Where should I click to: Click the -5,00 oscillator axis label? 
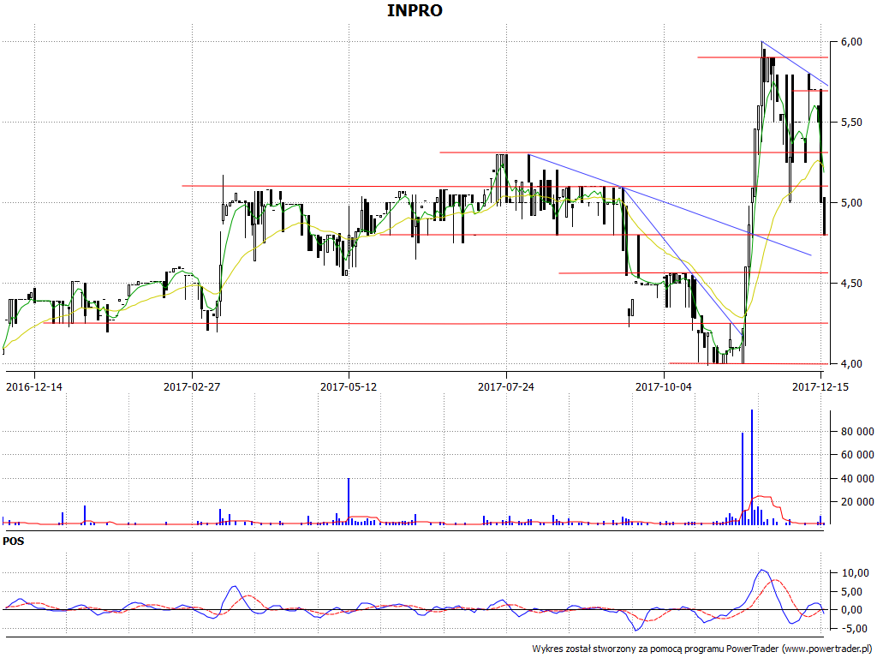tap(856, 629)
